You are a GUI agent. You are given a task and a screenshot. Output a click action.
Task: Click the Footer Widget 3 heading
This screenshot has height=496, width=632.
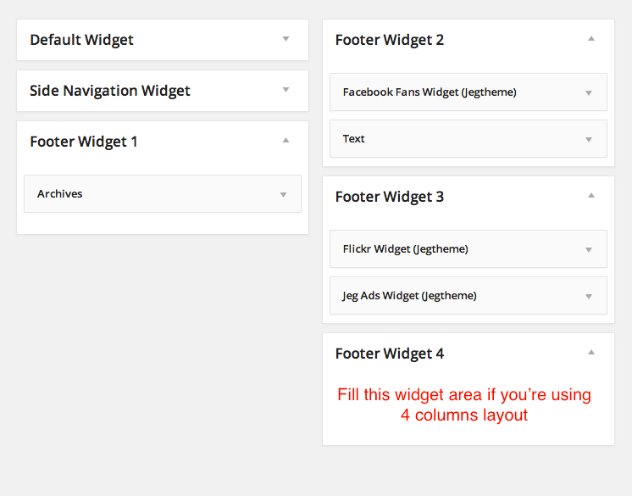coord(390,197)
